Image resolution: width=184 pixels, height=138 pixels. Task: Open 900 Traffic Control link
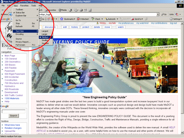point(14,95)
